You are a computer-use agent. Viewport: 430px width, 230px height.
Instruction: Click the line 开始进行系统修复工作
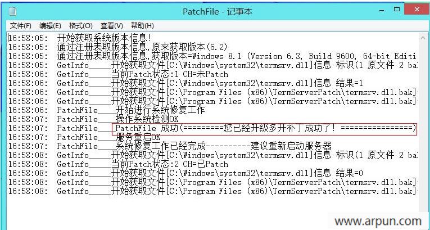pos(107,110)
